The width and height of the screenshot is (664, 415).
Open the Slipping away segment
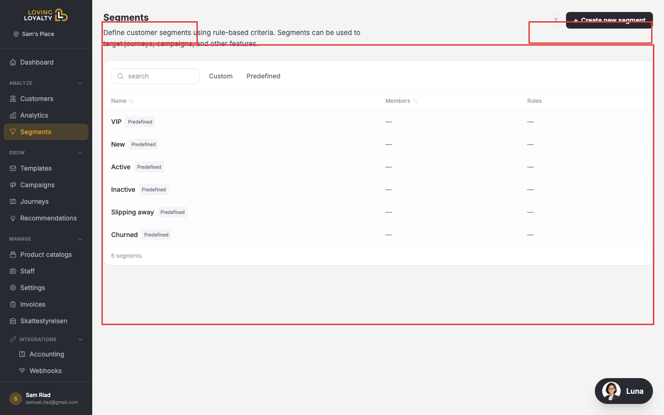tap(378, 212)
